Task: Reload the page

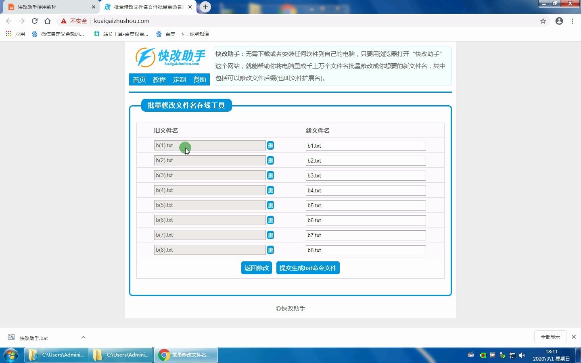Action: click(x=35, y=21)
